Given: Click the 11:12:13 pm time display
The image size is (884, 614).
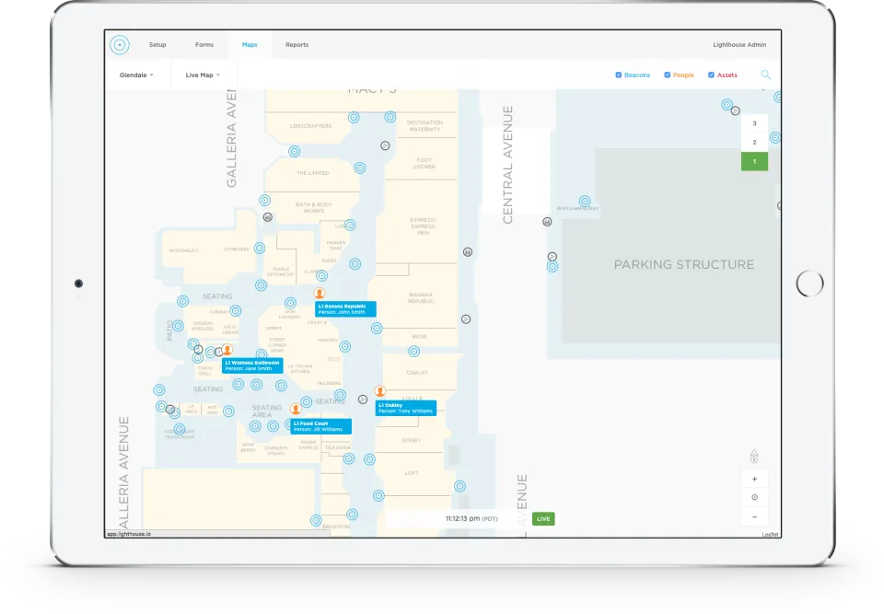Looking at the screenshot, I should (471, 518).
